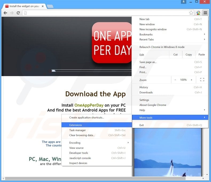The height and width of the screenshot is (182, 211).
Task: Expand the Encoding submenu
Action: [97, 143]
